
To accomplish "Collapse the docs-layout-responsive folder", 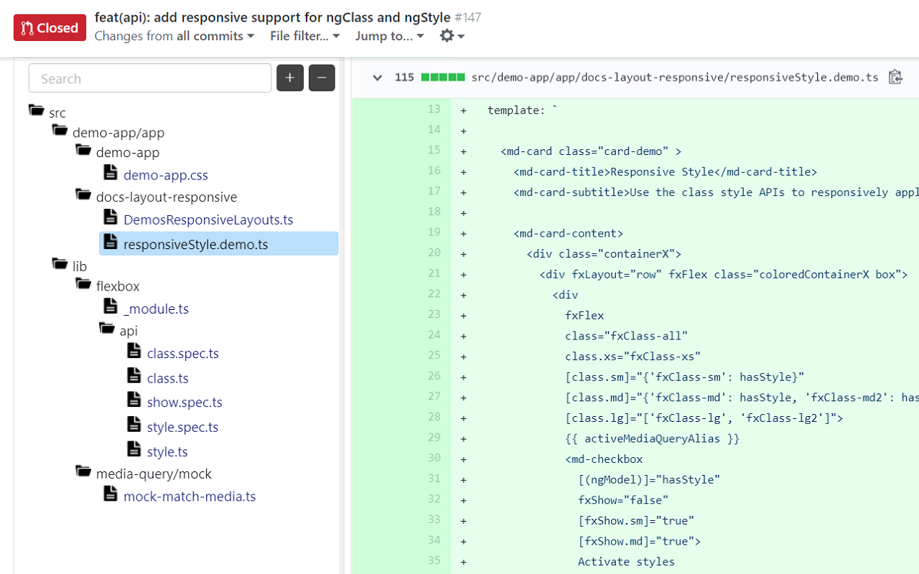I will (157, 197).
